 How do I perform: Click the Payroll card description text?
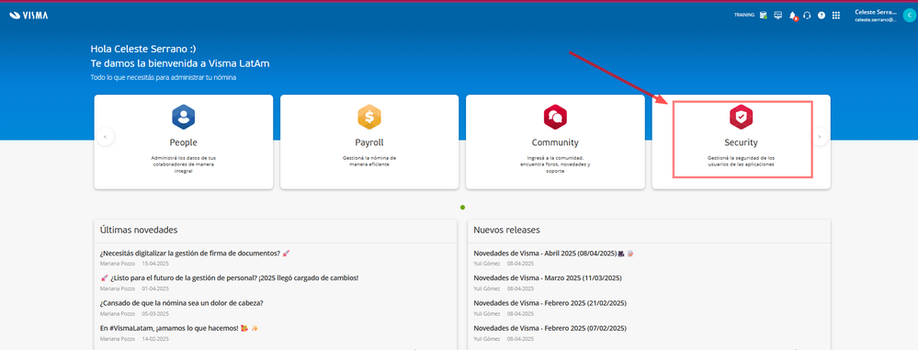click(x=369, y=161)
